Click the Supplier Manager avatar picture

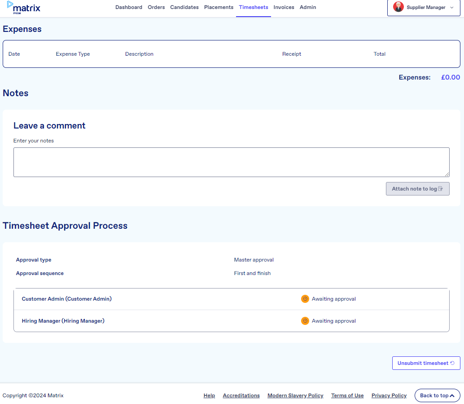click(398, 7)
